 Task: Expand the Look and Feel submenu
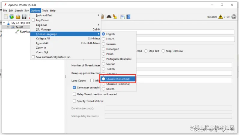click(65, 15)
